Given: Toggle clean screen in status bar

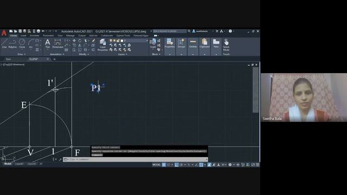Looking at the screenshot, I should [253, 165].
